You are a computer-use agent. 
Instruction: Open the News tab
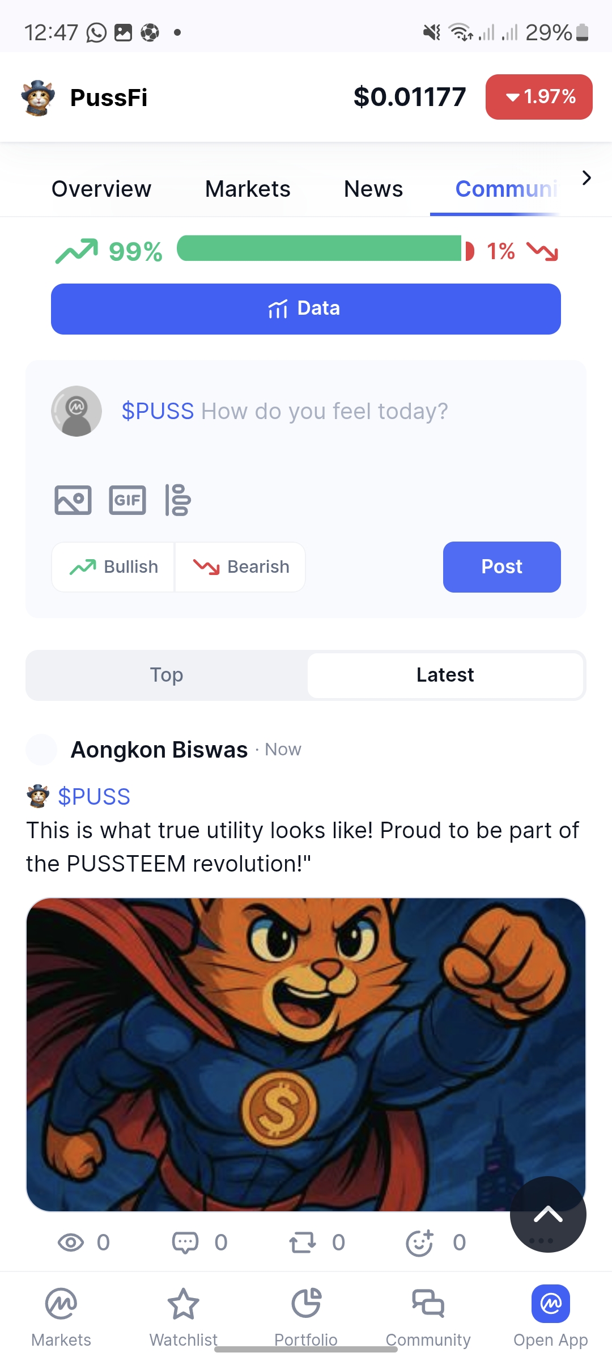click(373, 189)
